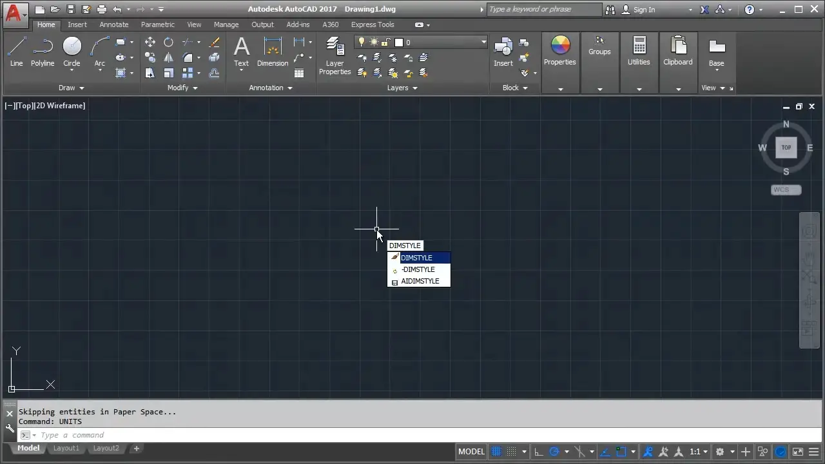Open the Manage ribbon tab
The image size is (825, 464).
pos(226,24)
